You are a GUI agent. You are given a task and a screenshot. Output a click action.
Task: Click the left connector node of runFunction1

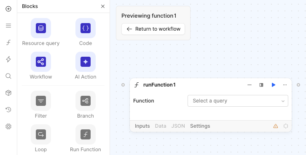coord(123,85)
